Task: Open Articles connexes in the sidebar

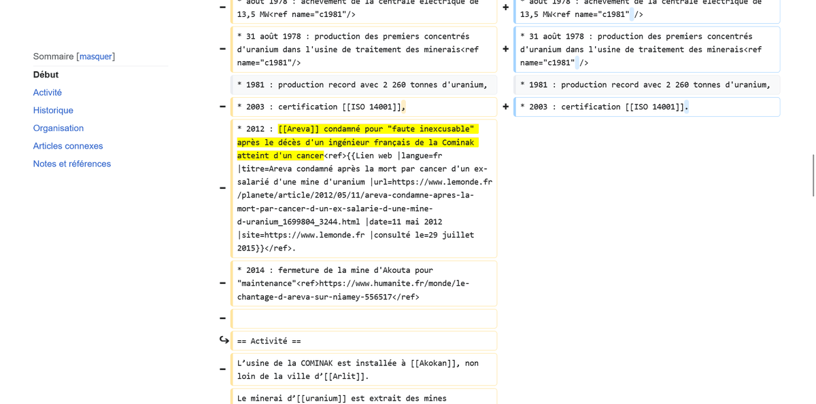Action: point(68,146)
